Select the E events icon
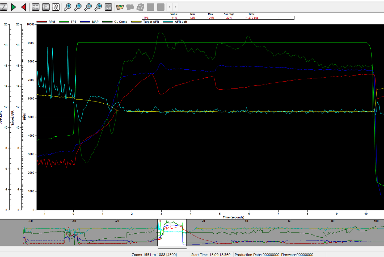Image resolution: width=384 pixels, height=257 pixels. [46, 7]
